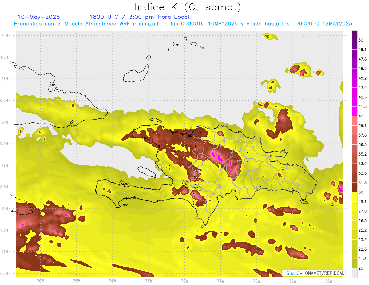Click the color scale value "22.6"
The width and height of the screenshot is (369, 285).
(363, 249)
